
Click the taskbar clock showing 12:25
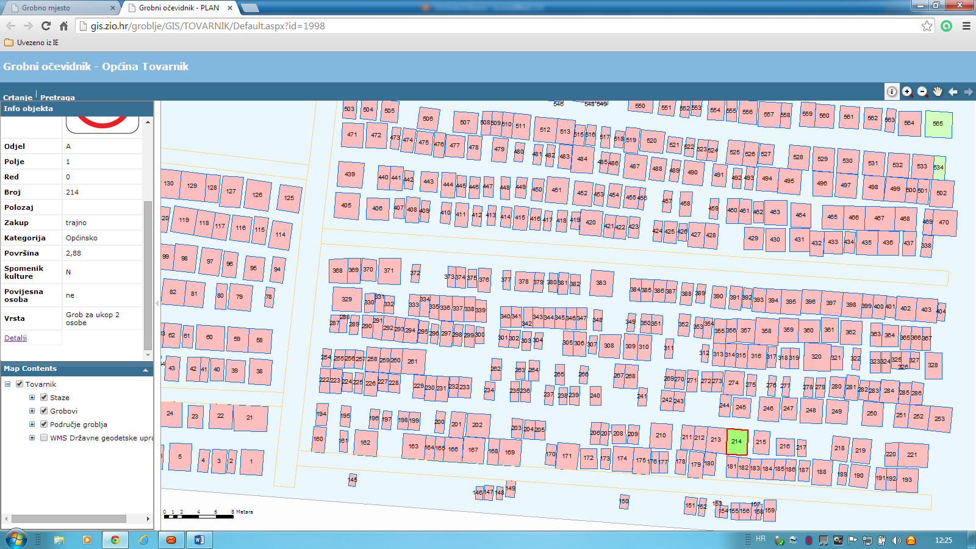pos(943,540)
